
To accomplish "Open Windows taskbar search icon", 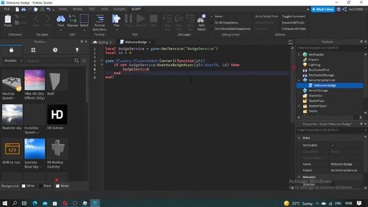I will pyautogui.click(x=14, y=203).
